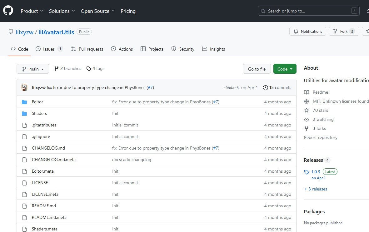Open the Shaders folder
Viewport: 369px width, 232px height.
tap(39, 113)
